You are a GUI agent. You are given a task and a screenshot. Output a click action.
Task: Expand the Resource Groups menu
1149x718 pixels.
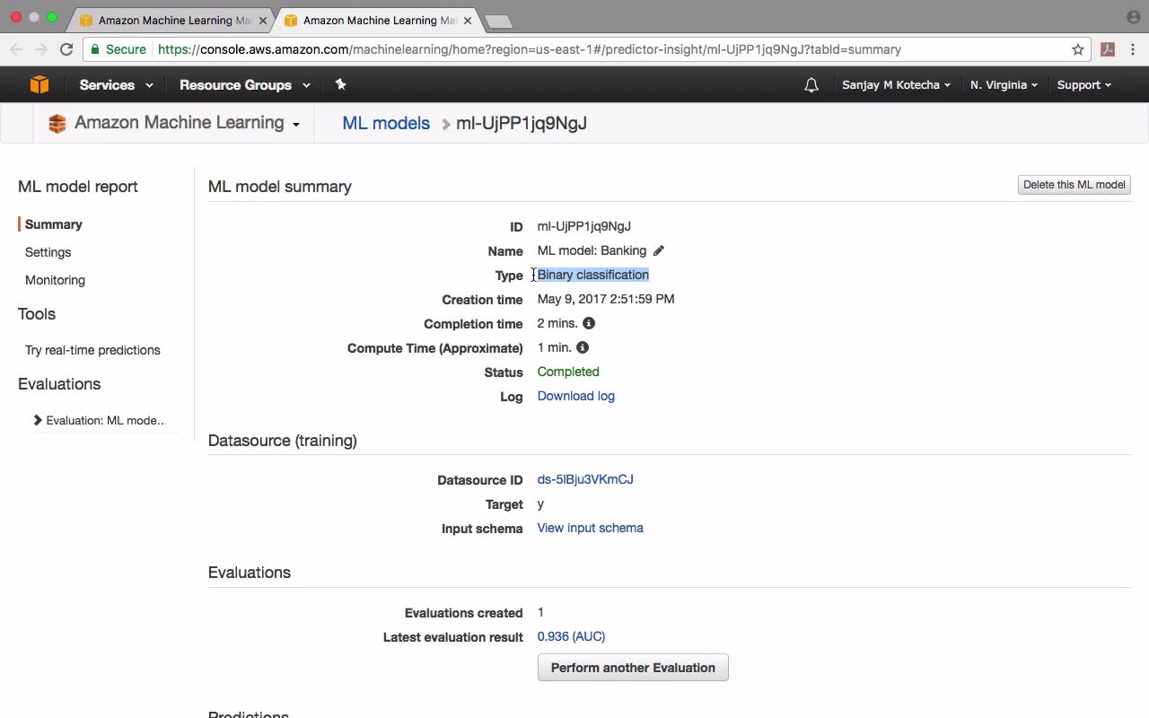(x=244, y=85)
